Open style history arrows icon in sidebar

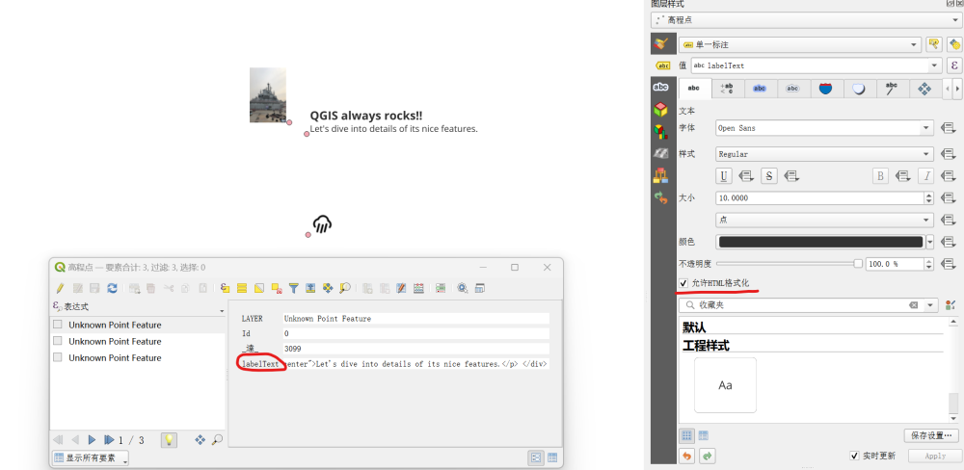tap(661, 197)
